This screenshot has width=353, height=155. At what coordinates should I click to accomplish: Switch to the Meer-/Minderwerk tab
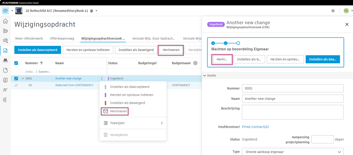pyautogui.click(x=29, y=39)
